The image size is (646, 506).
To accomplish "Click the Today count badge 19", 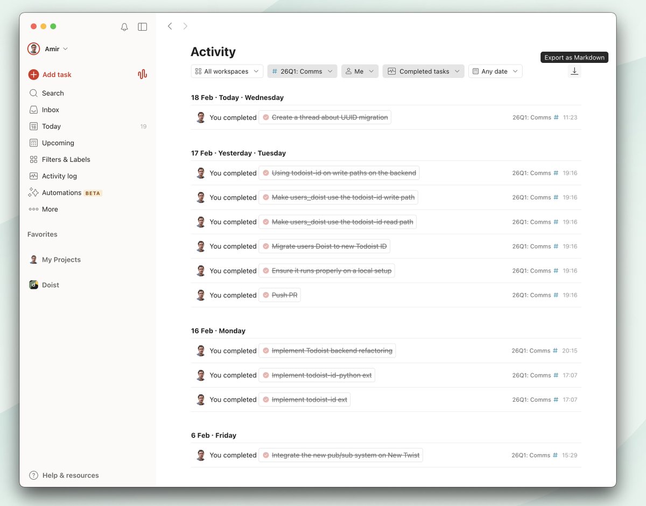I will click(143, 126).
